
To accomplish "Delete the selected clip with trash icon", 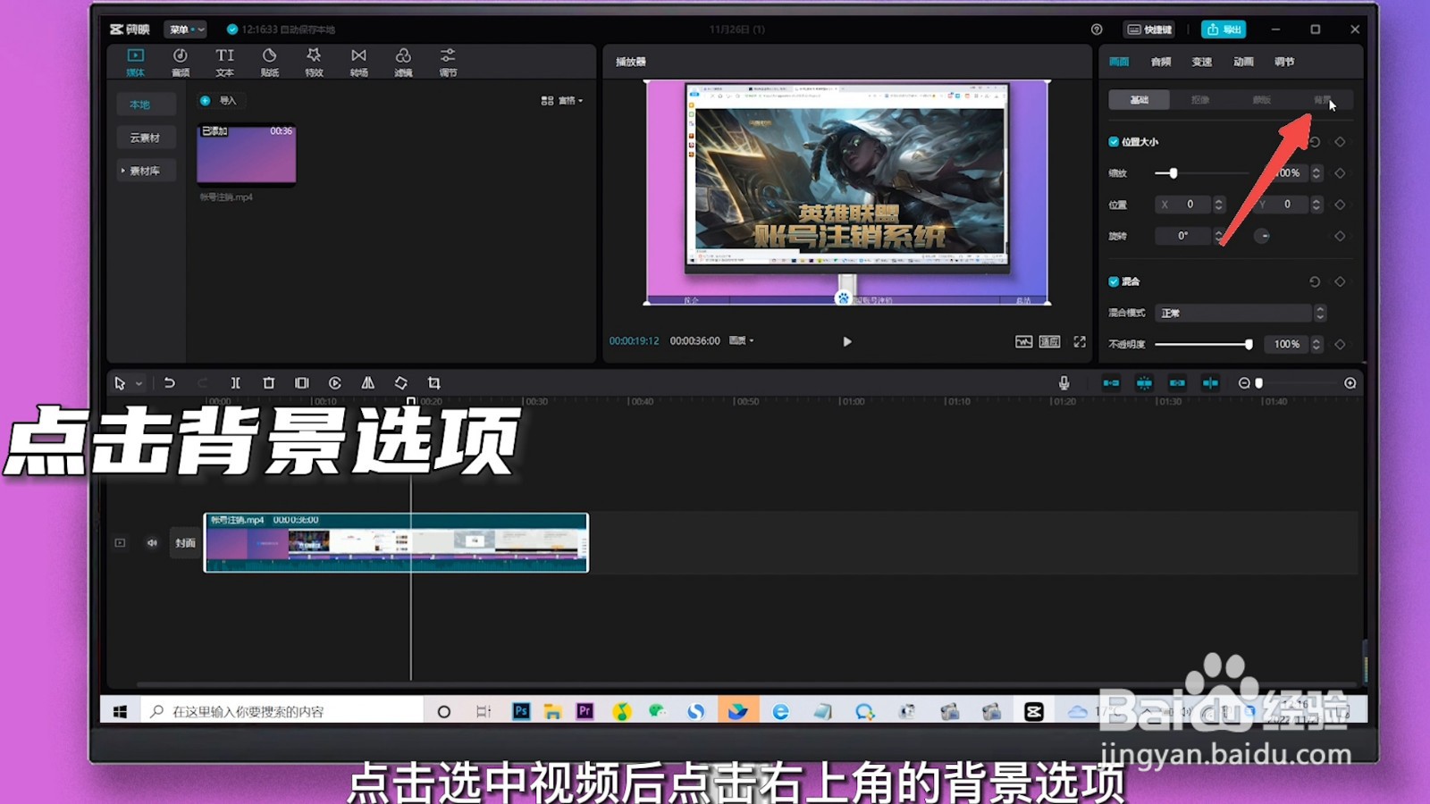I will point(268,383).
